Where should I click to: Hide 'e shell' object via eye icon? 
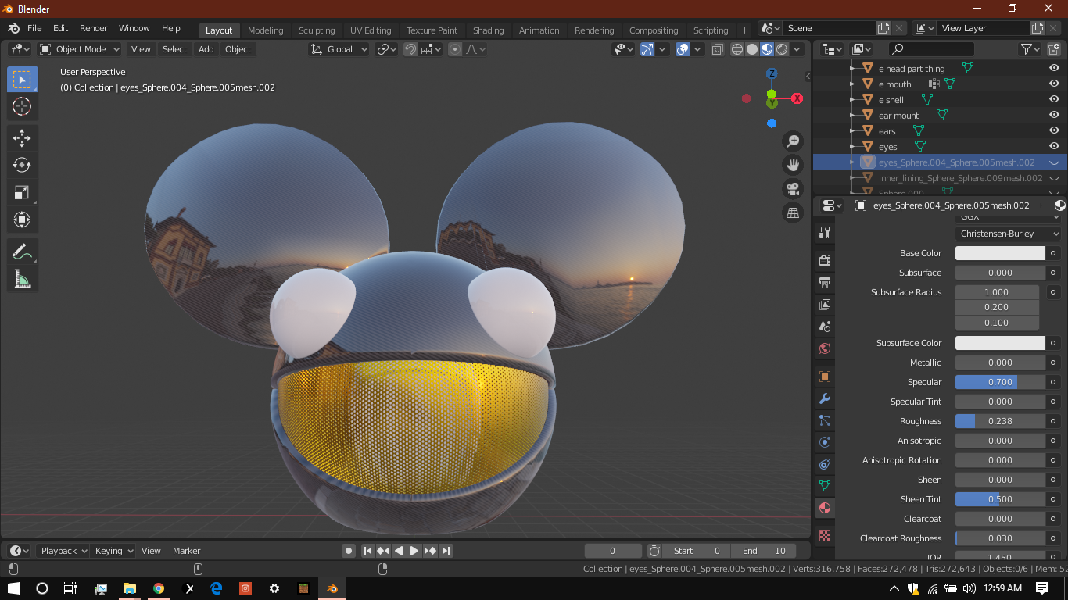click(1054, 100)
